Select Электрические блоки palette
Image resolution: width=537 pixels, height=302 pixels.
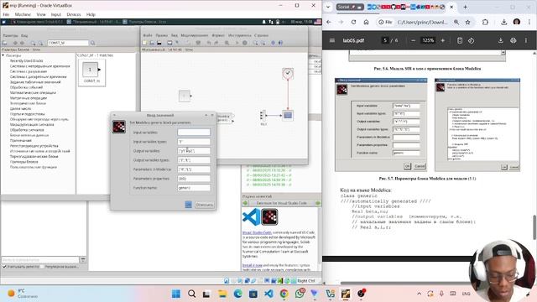click(x=28, y=103)
